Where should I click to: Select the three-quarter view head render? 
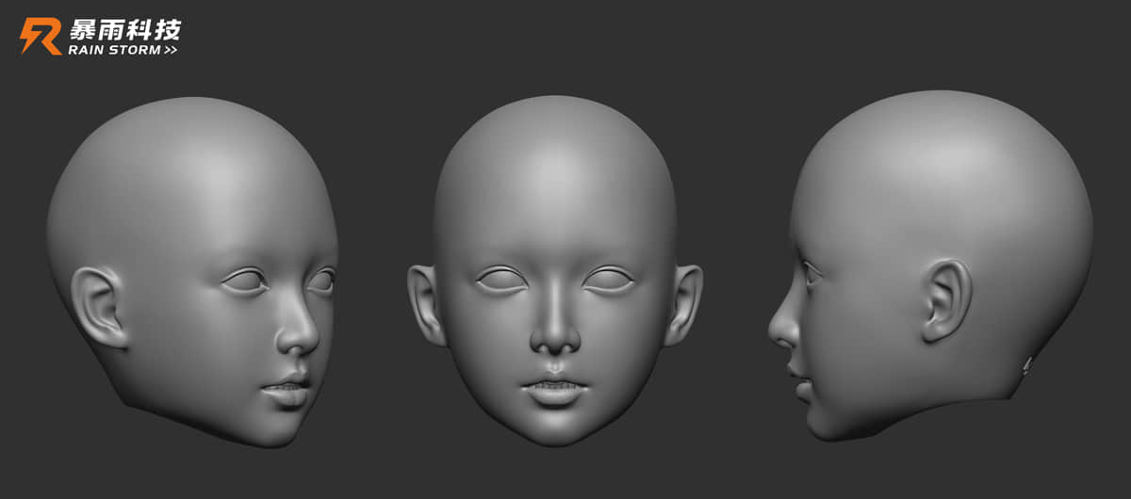pyautogui.click(x=192, y=272)
